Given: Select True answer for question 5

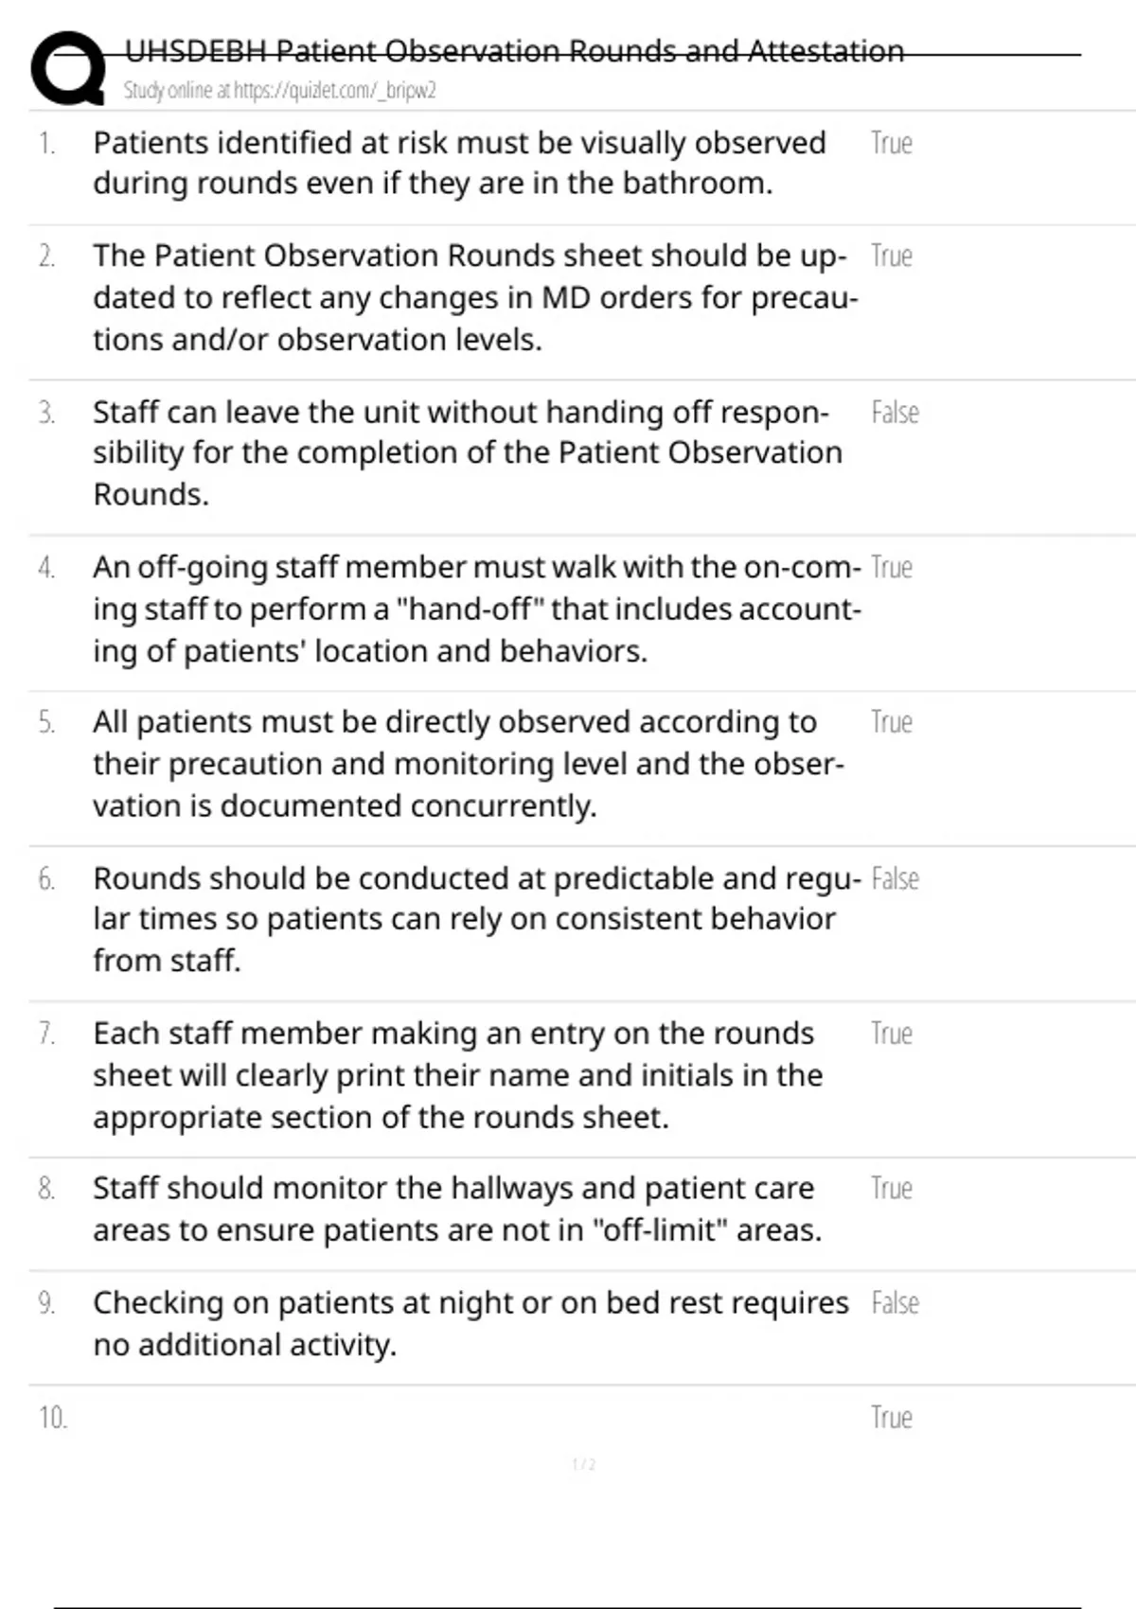Looking at the screenshot, I should pyautogui.click(x=891, y=722).
